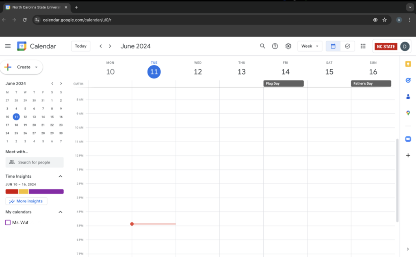The height and width of the screenshot is (257, 416).
Task: Click the Today button
Action: (80, 46)
